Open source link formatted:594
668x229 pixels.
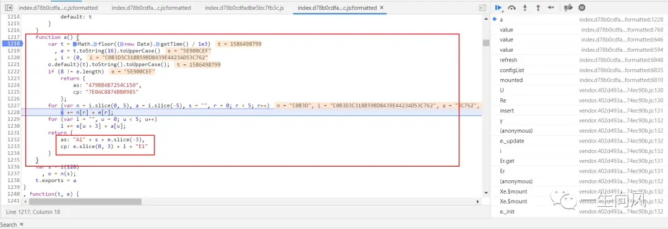point(622,50)
